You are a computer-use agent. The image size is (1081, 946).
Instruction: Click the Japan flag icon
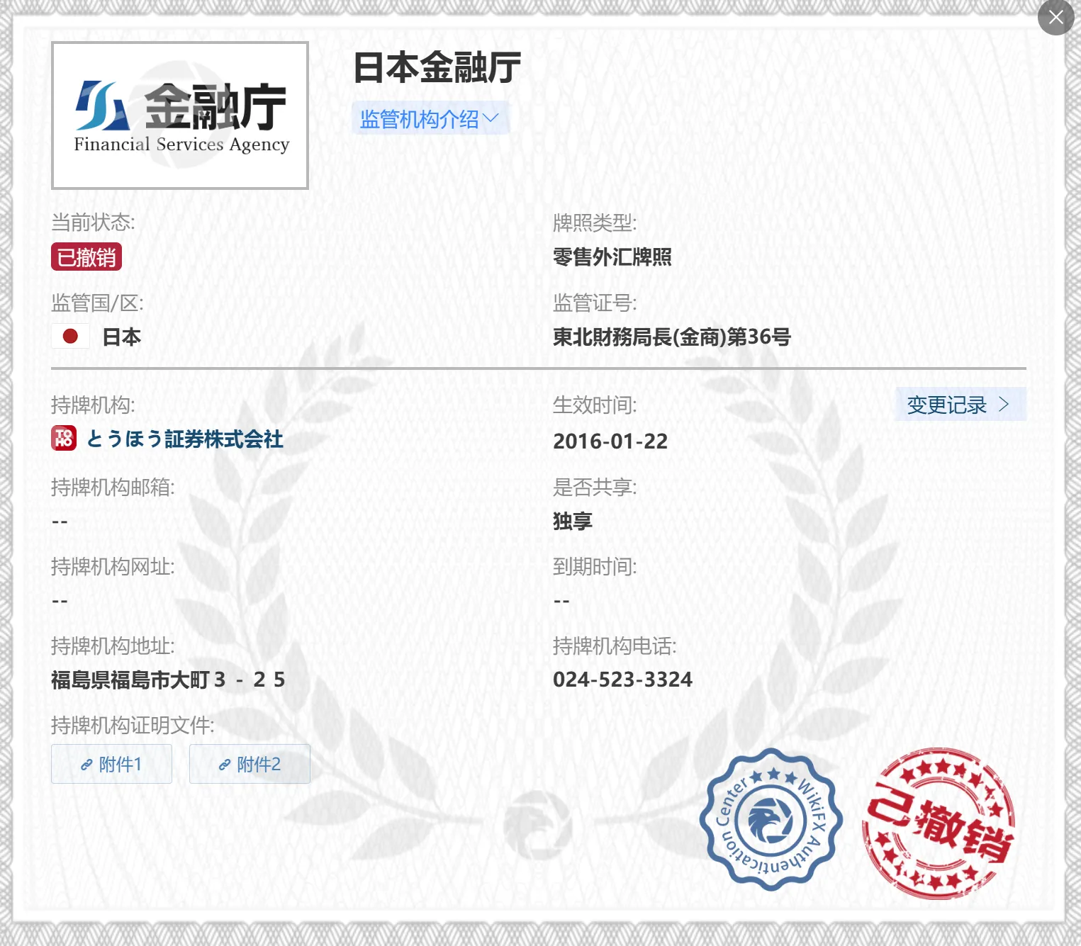click(x=70, y=336)
